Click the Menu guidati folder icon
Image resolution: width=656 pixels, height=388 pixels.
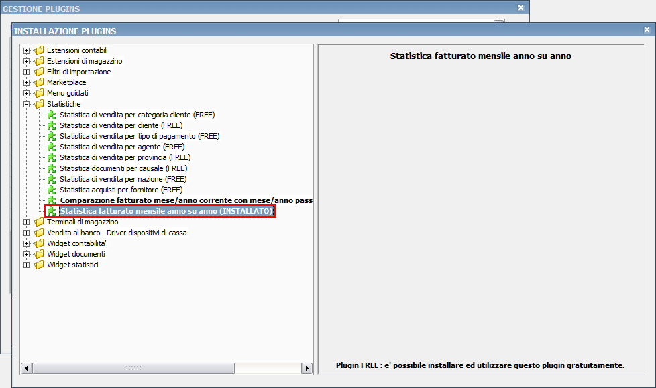coord(39,93)
